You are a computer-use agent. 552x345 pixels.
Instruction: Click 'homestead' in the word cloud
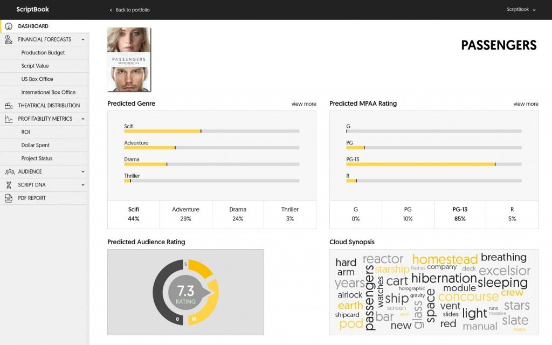click(x=445, y=260)
